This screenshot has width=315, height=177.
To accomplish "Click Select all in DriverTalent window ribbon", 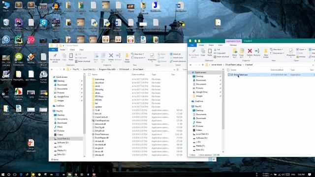I will click(175, 54).
